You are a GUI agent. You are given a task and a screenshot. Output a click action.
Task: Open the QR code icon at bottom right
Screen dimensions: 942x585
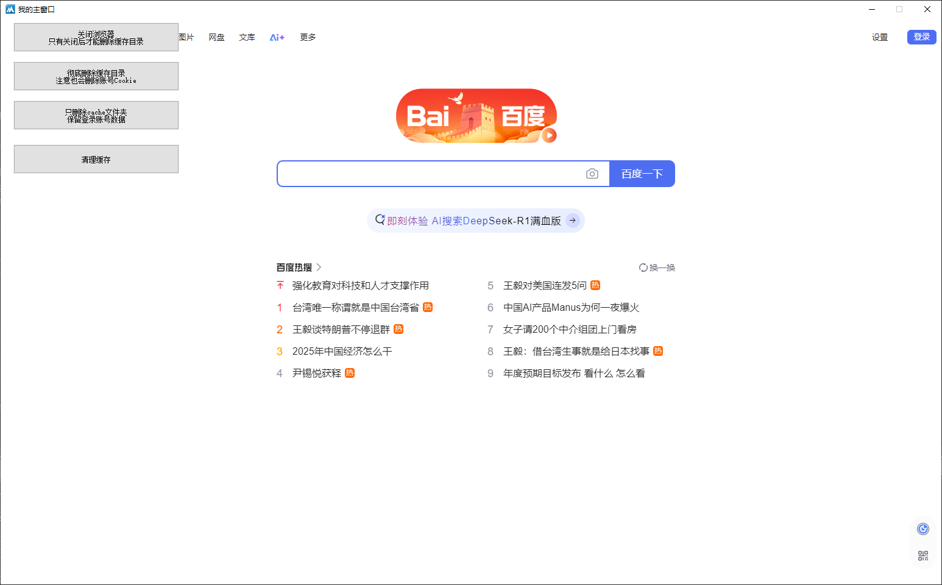923,556
